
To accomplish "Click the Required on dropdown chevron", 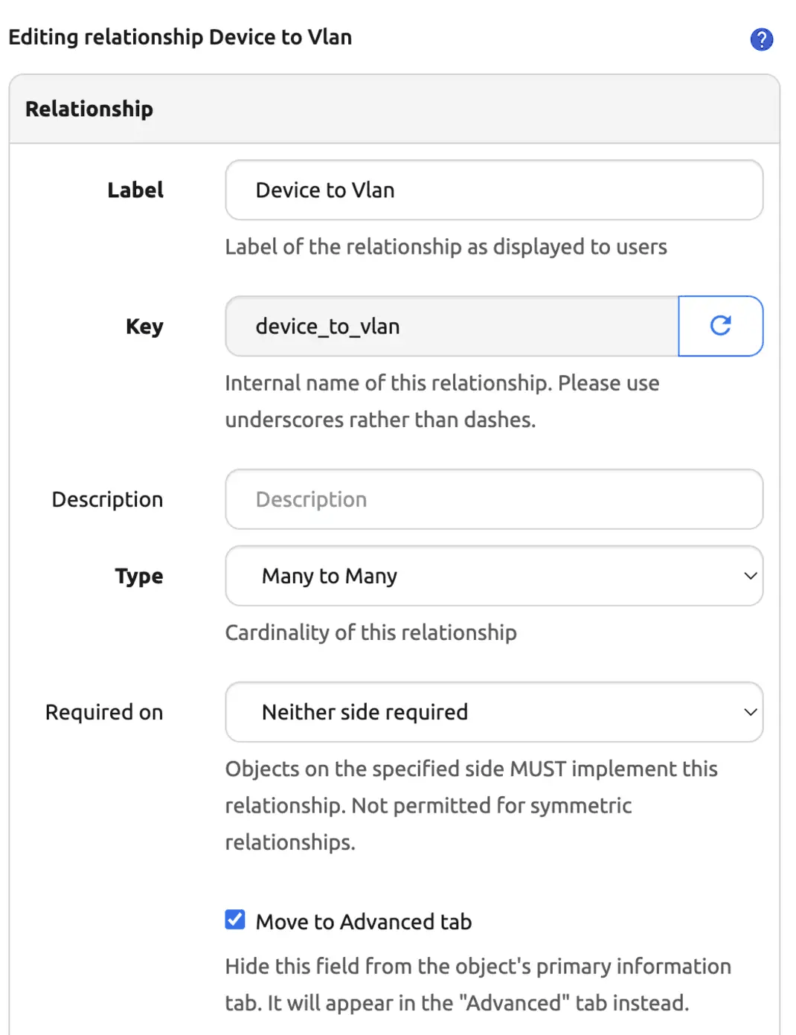I will click(x=751, y=712).
